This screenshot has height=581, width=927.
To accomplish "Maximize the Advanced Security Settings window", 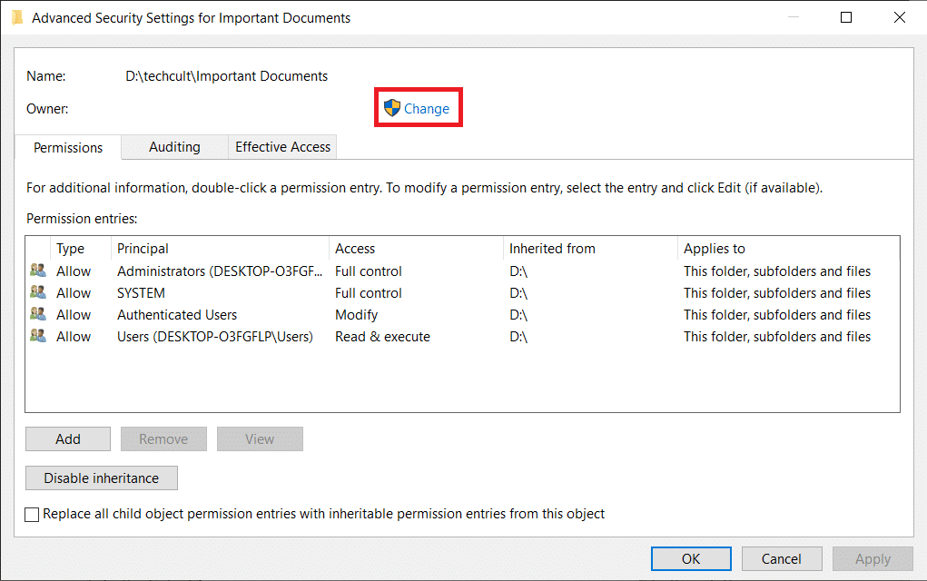I will (846, 17).
